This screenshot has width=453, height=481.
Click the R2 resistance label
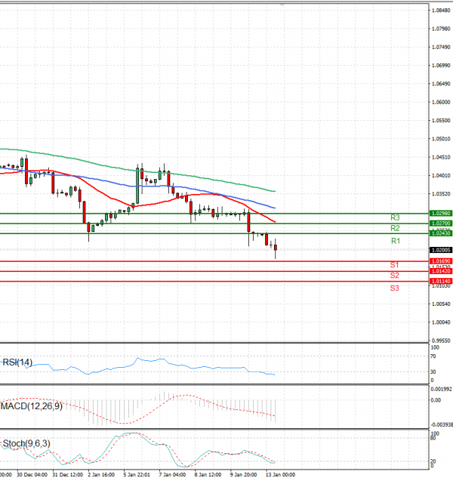tap(395, 228)
